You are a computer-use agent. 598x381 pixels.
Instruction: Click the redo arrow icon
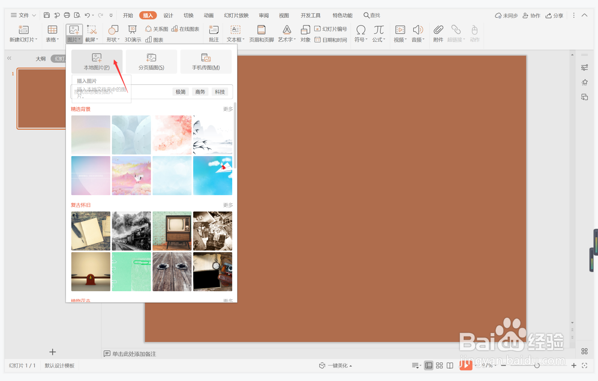pyautogui.click(x=100, y=15)
